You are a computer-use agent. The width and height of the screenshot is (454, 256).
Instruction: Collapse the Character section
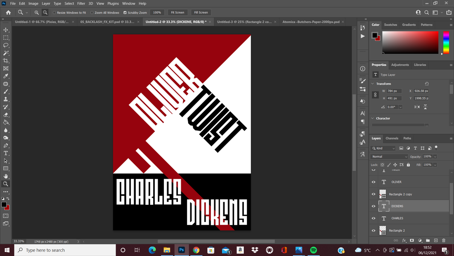tap(373, 118)
